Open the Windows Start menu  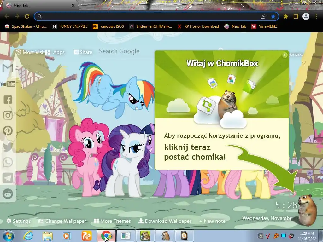[x=8, y=236]
